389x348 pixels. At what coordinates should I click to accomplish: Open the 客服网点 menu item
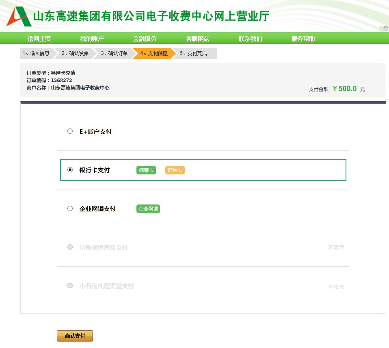(197, 39)
